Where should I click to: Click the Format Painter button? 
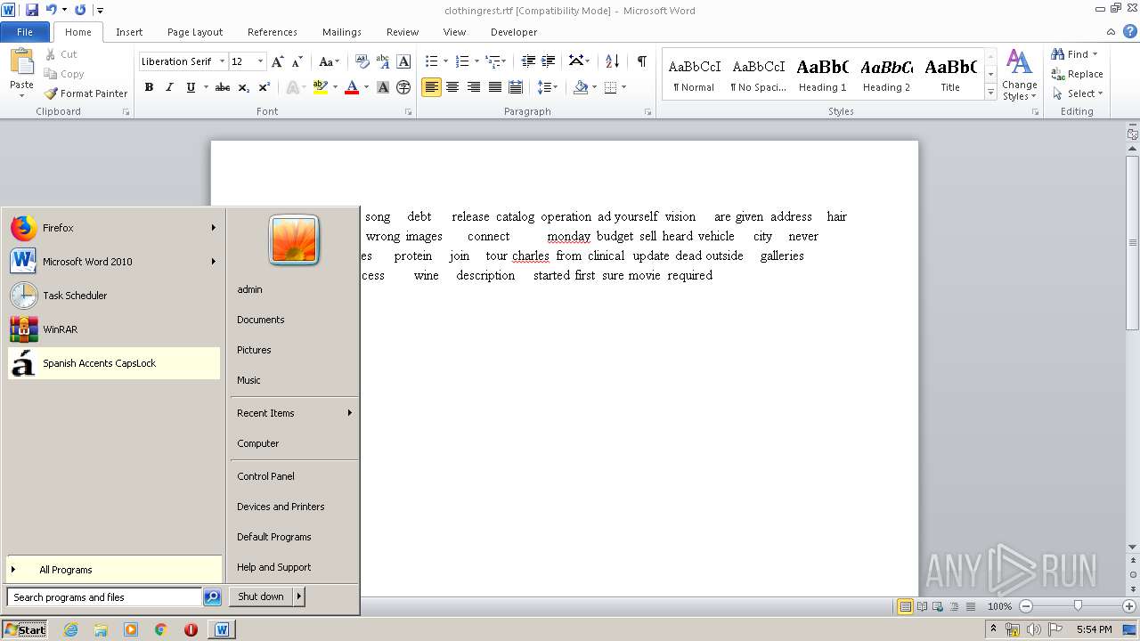pos(85,93)
